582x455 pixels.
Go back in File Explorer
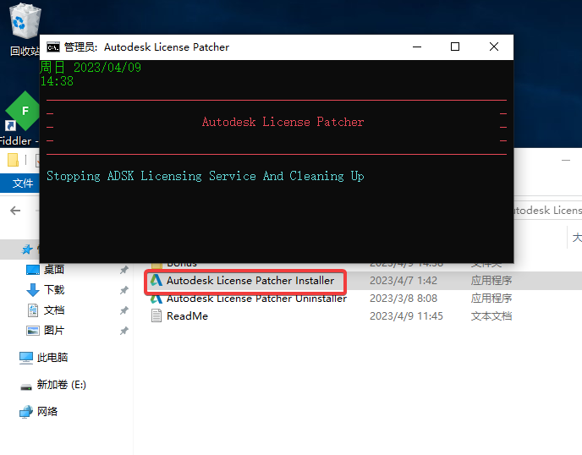[x=15, y=211]
